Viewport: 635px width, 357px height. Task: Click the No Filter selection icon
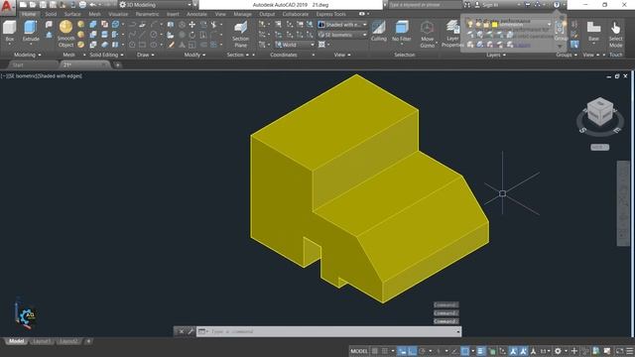[x=401, y=31]
